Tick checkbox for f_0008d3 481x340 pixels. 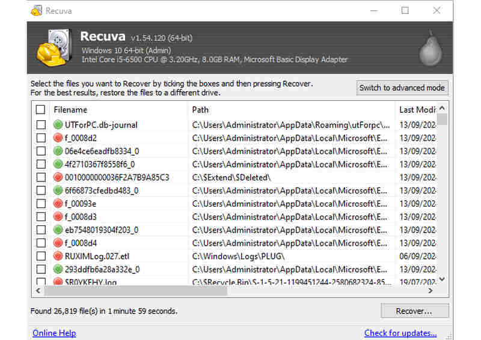41,217
